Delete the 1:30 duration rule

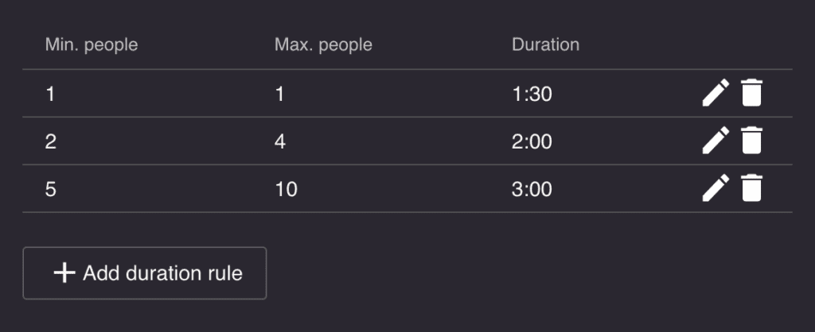point(751,93)
